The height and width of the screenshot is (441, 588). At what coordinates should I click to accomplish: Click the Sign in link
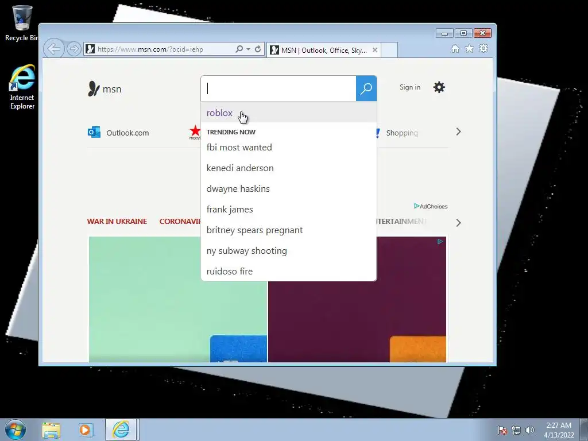[x=410, y=87]
